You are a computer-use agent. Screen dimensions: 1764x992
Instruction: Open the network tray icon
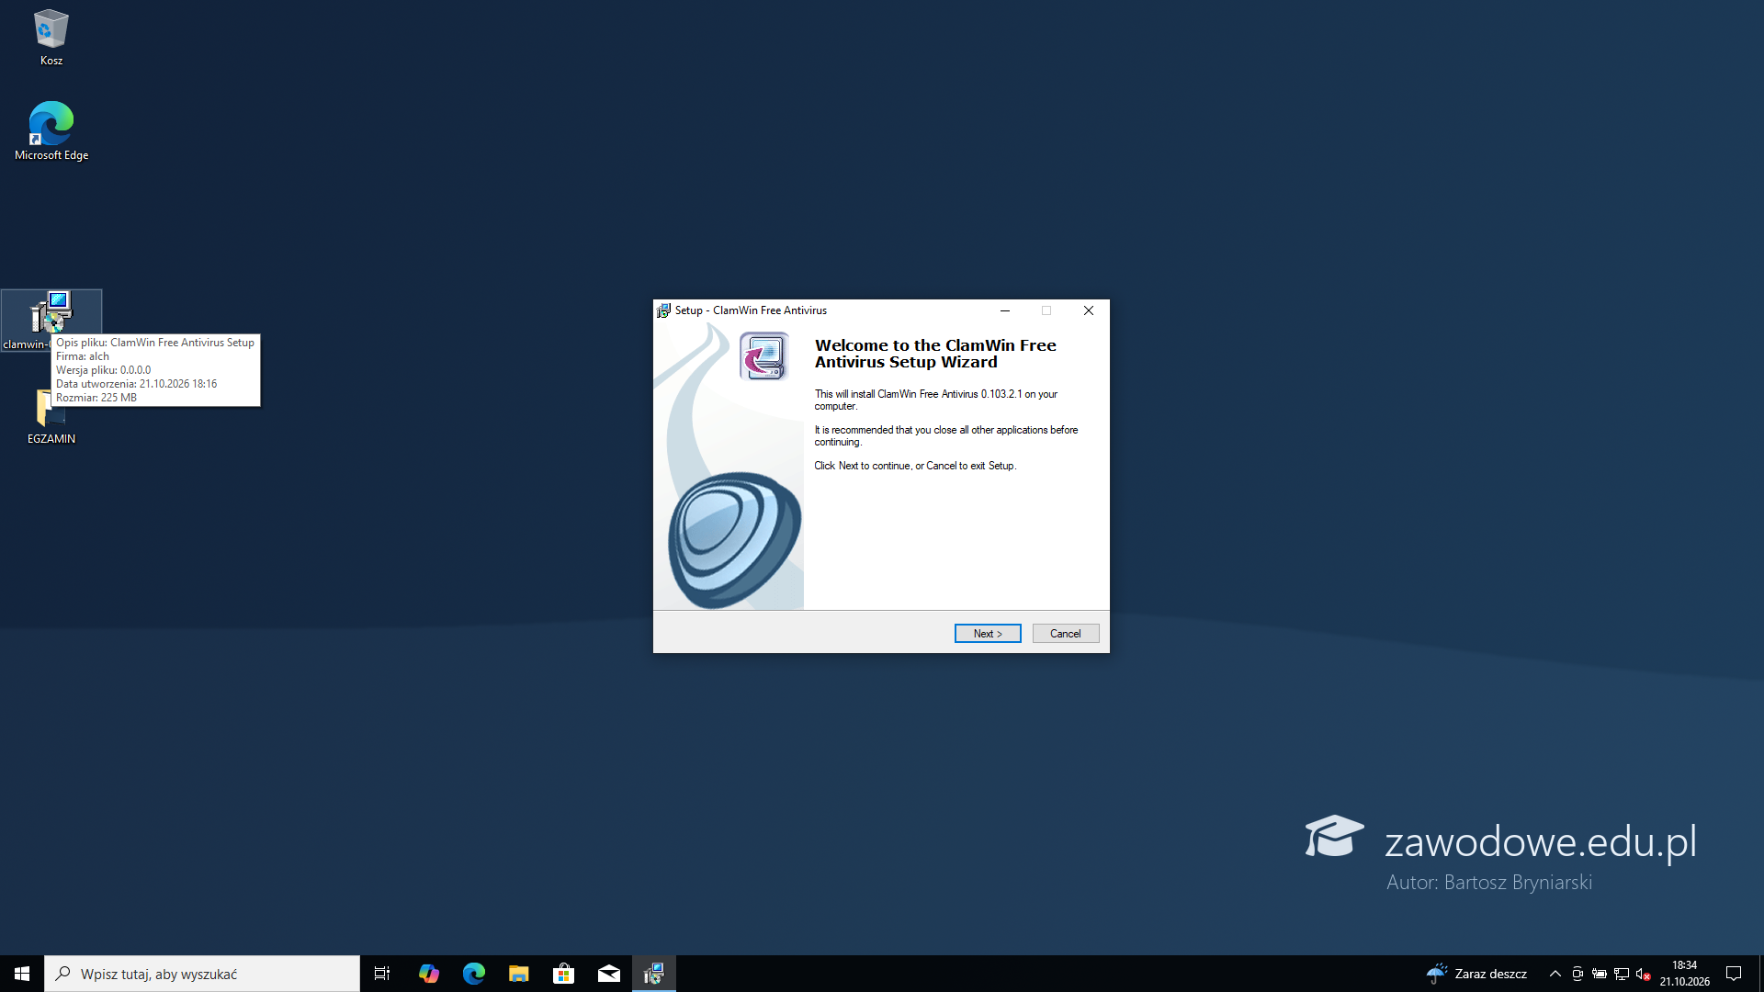[x=1622, y=974]
